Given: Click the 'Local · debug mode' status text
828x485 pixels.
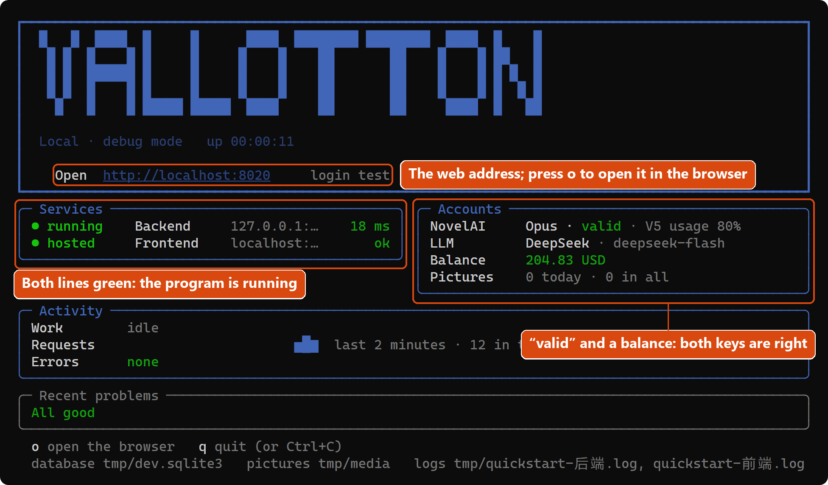Looking at the screenshot, I should 111,142.
